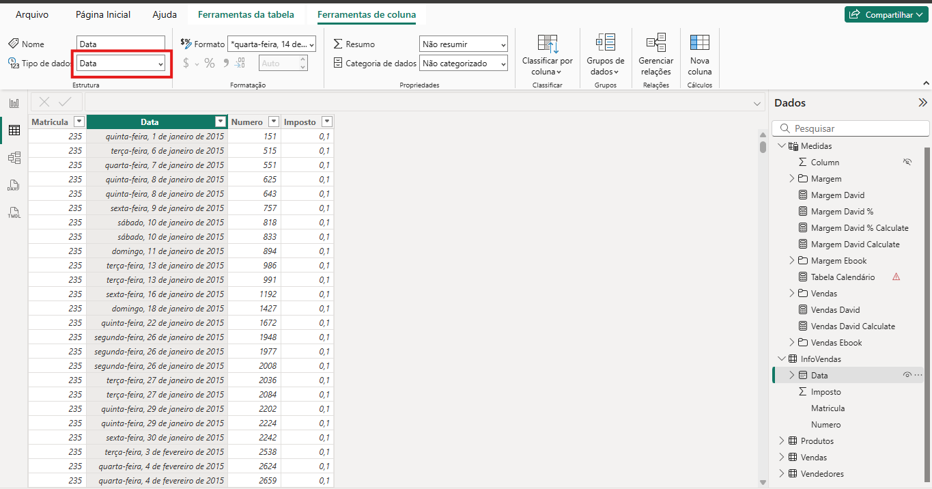Open the Numero column filter dropdown

(274, 122)
